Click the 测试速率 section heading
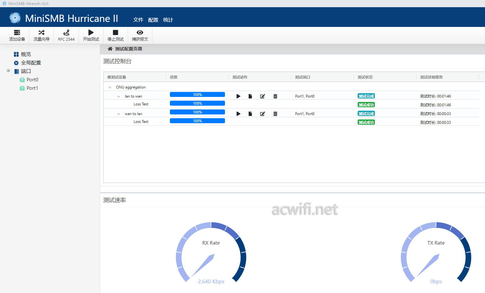The image size is (485, 293). [x=115, y=200]
